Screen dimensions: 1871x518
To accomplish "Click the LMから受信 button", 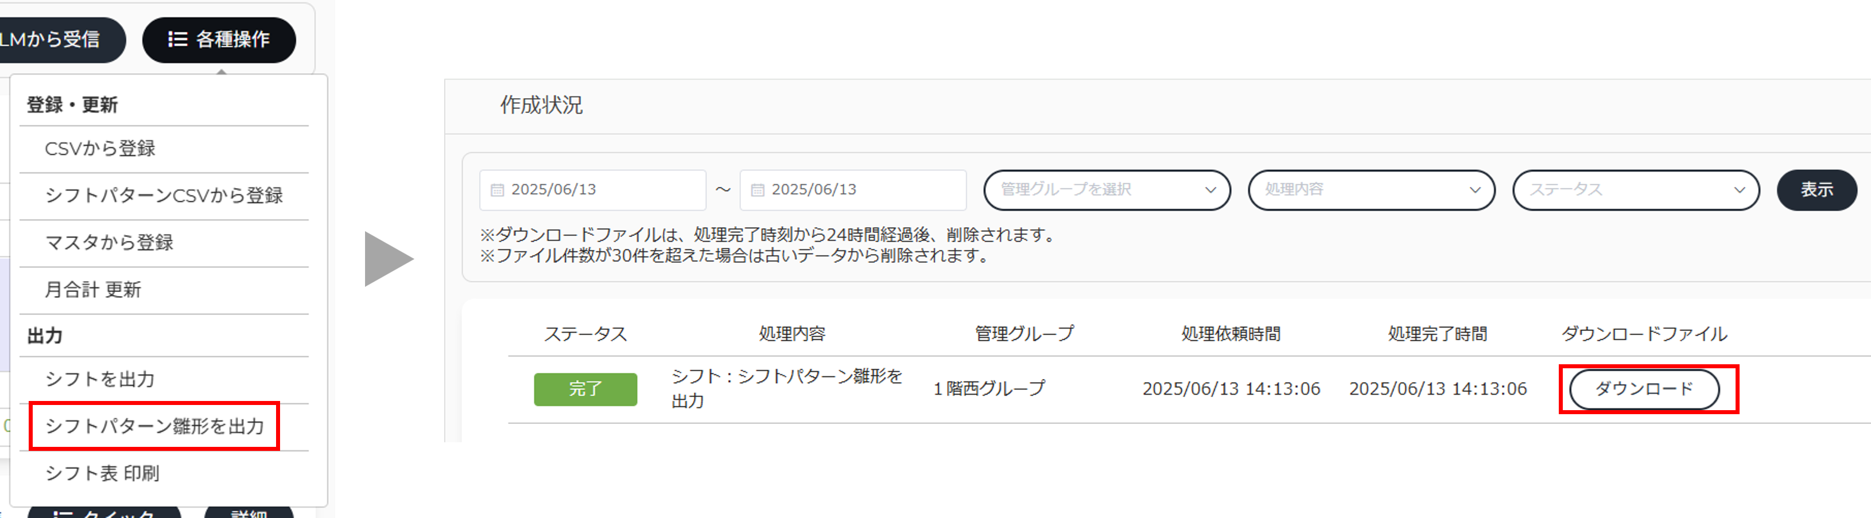I will click(x=62, y=40).
